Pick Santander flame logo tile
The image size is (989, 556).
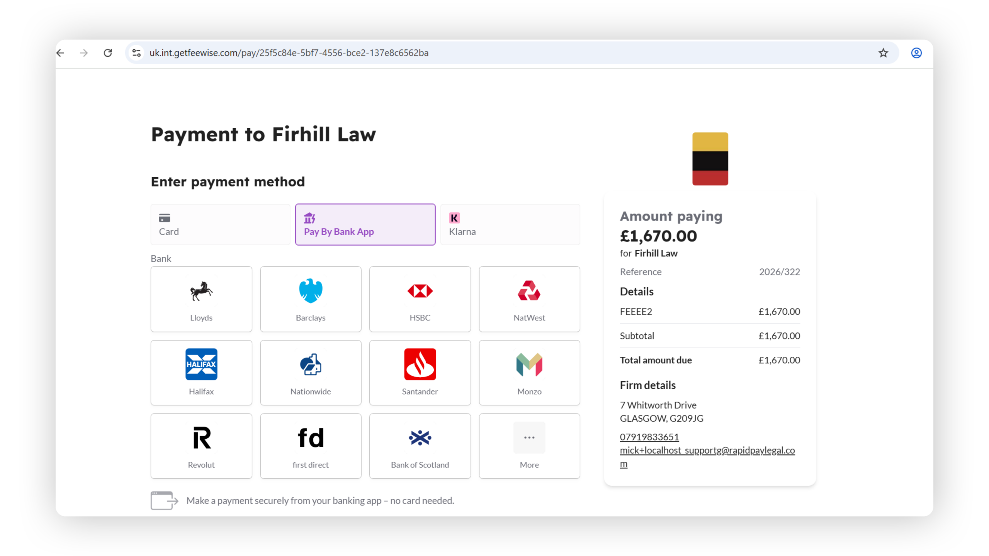point(420,372)
